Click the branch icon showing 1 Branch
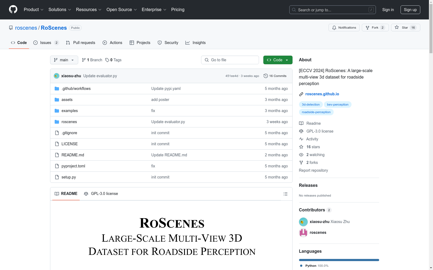 84,60
